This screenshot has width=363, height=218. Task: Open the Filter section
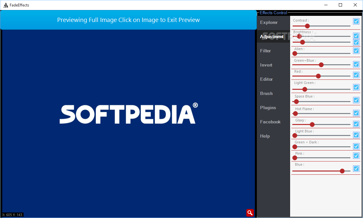click(265, 51)
